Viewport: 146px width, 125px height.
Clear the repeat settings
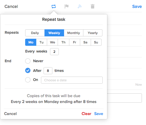point(86,114)
